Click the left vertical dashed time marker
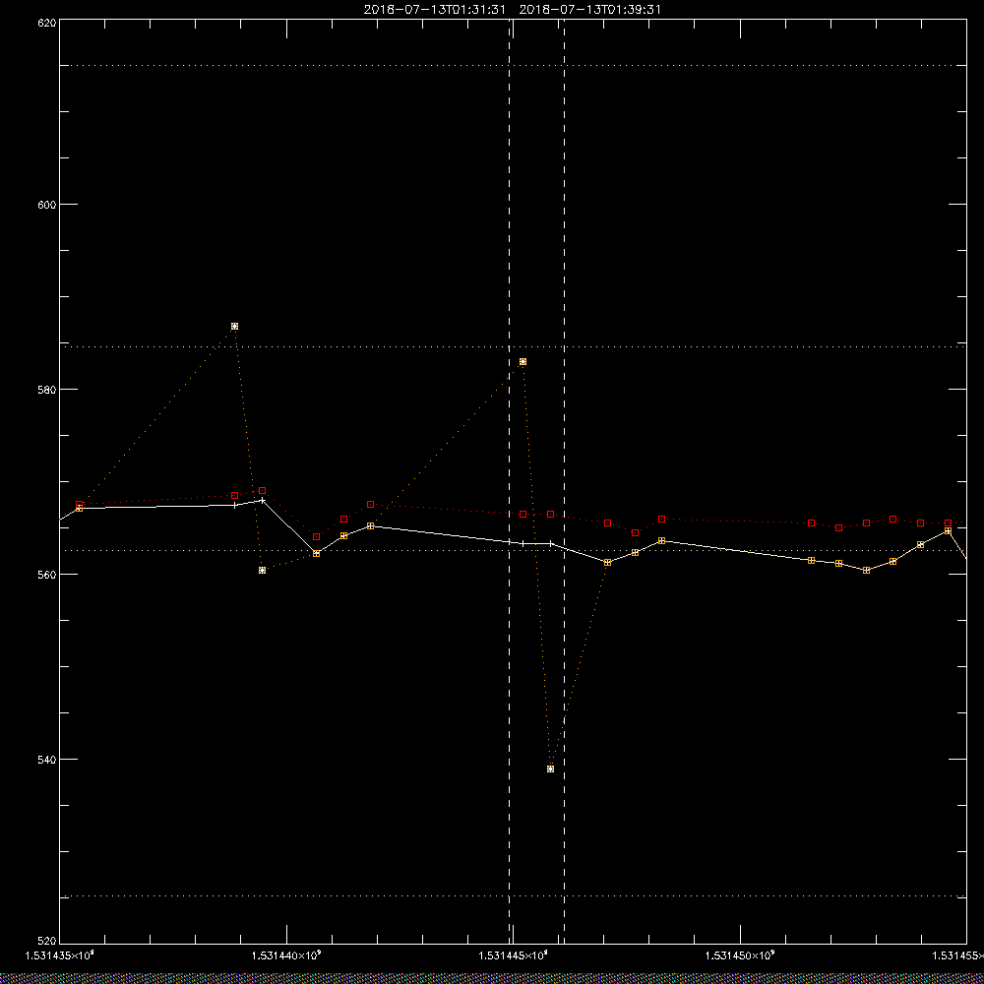984x984 pixels. click(509, 481)
